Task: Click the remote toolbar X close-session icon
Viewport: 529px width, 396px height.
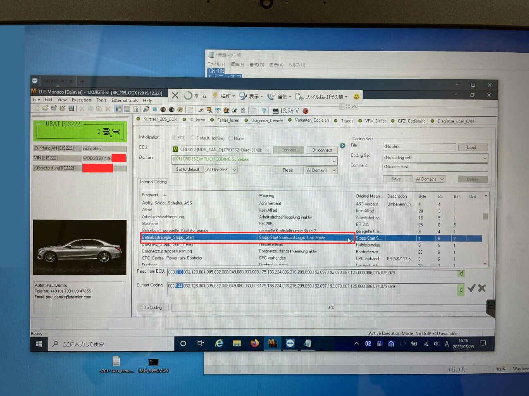Action: pyautogui.click(x=175, y=95)
